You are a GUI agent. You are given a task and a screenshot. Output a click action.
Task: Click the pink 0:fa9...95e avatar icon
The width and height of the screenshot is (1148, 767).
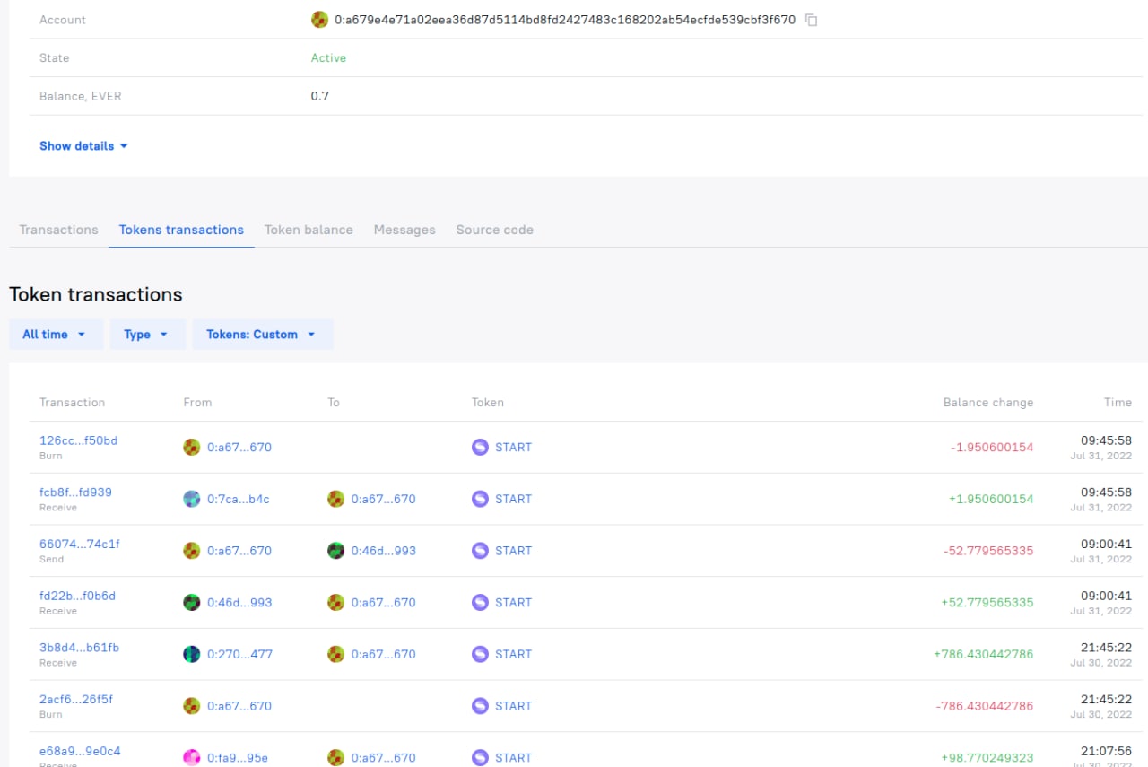(x=192, y=757)
